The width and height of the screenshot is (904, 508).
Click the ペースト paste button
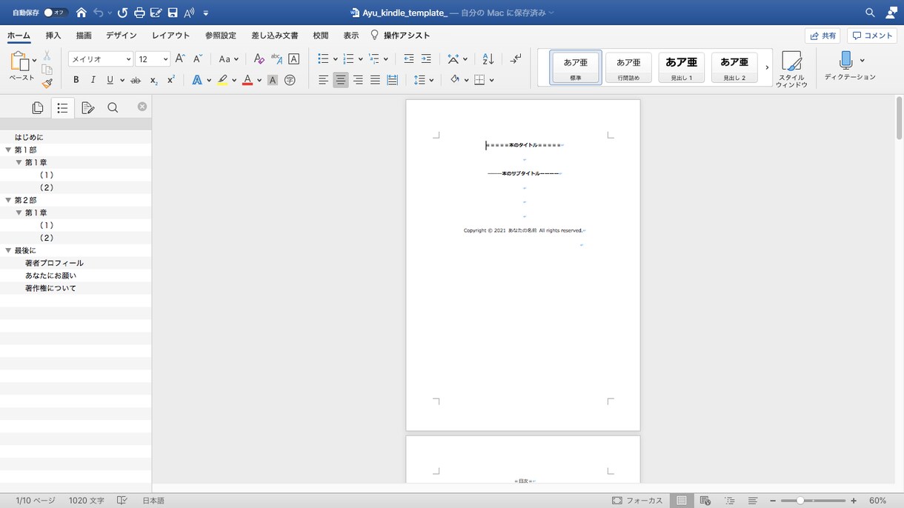[x=21, y=66]
